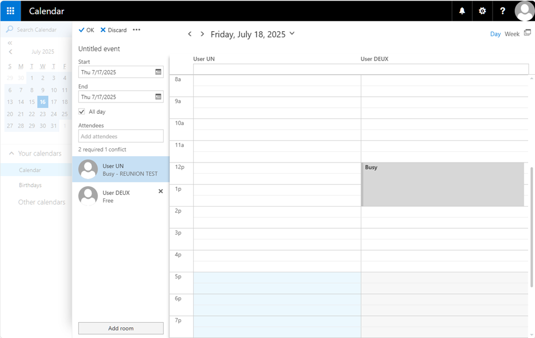Open the more options ellipsis menu
The height and width of the screenshot is (338, 535).
136,30
